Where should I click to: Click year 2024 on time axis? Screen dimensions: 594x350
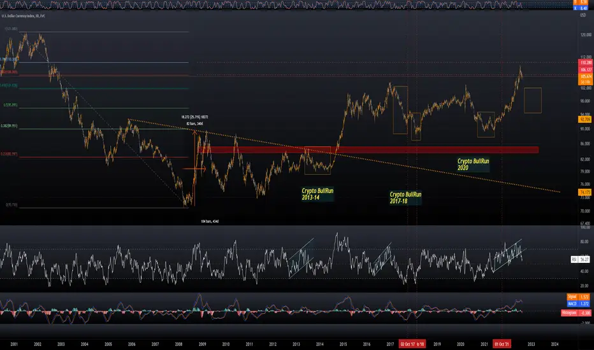[554, 344]
